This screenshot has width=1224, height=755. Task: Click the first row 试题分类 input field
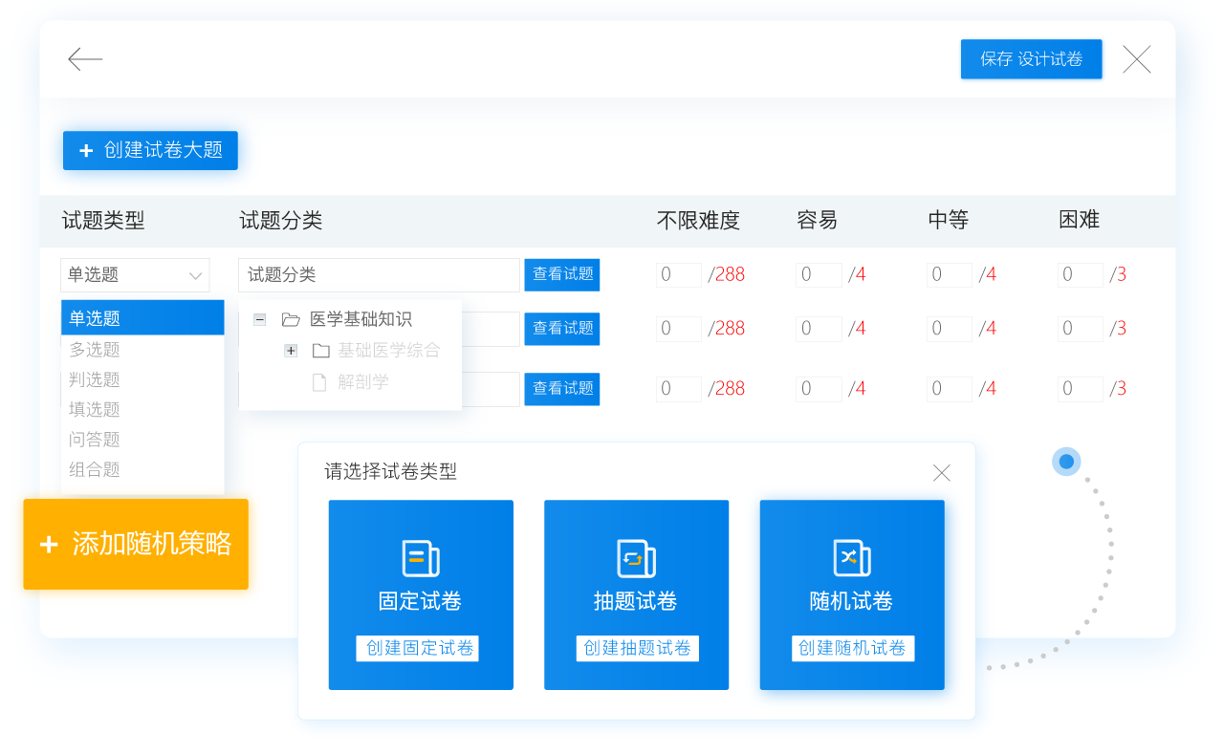(x=379, y=275)
